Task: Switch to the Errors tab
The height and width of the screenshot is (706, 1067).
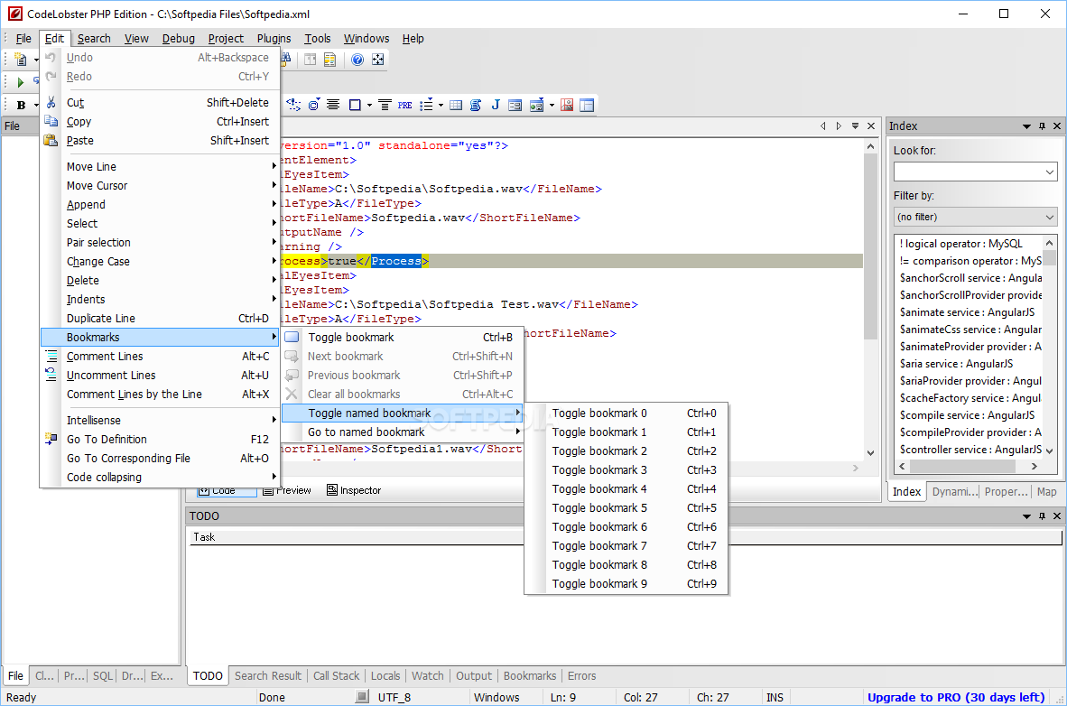Action: pyautogui.click(x=582, y=676)
